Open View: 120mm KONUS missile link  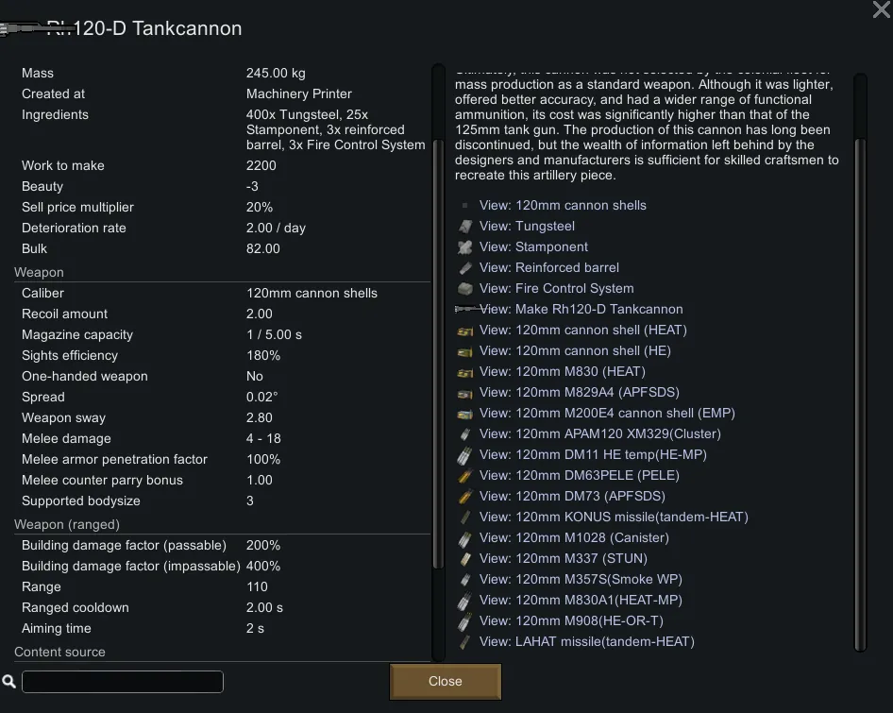pyautogui.click(x=614, y=518)
